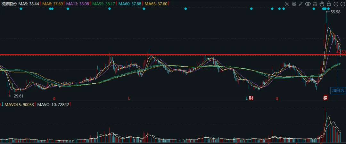The height and width of the screenshot is (144, 346).
Task: Click the 55.98 high price marker
Action: 336,12
